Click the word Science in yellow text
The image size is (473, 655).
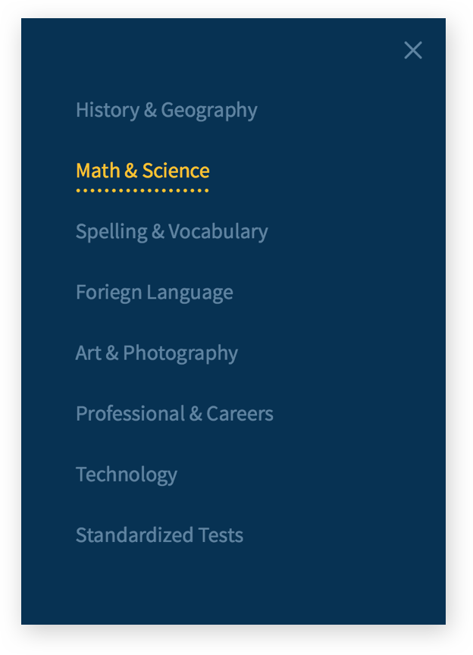coord(176,171)
